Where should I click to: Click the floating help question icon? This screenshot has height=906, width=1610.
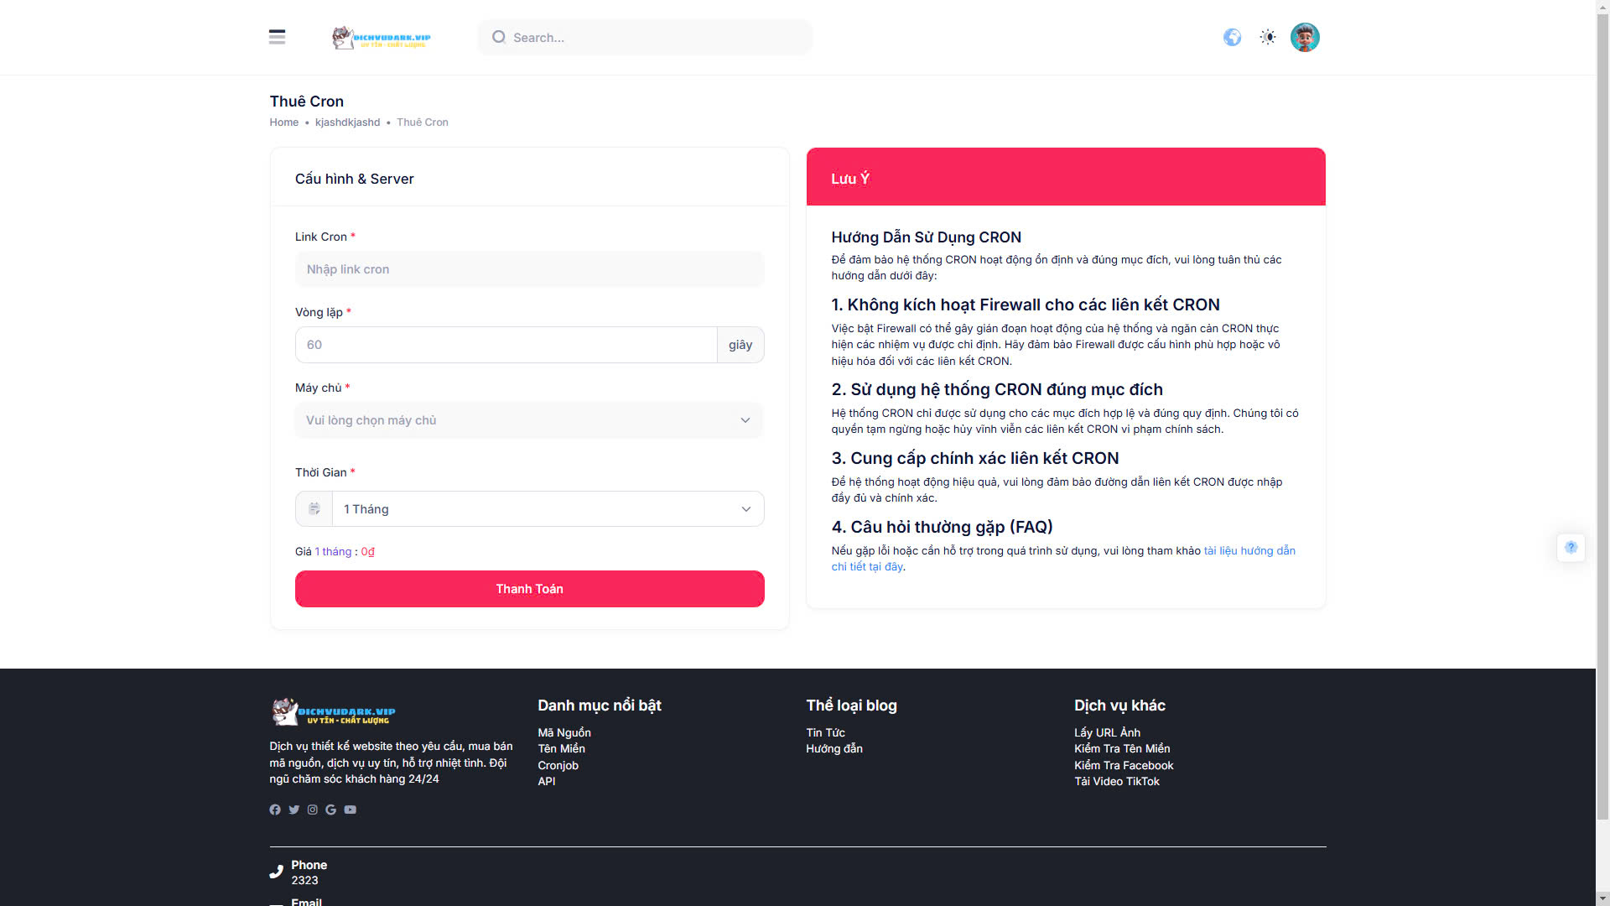[x=1571, y=548]
